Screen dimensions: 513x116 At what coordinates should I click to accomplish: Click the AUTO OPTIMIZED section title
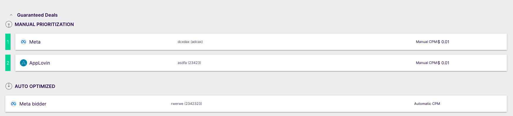(x=35, y=86)
